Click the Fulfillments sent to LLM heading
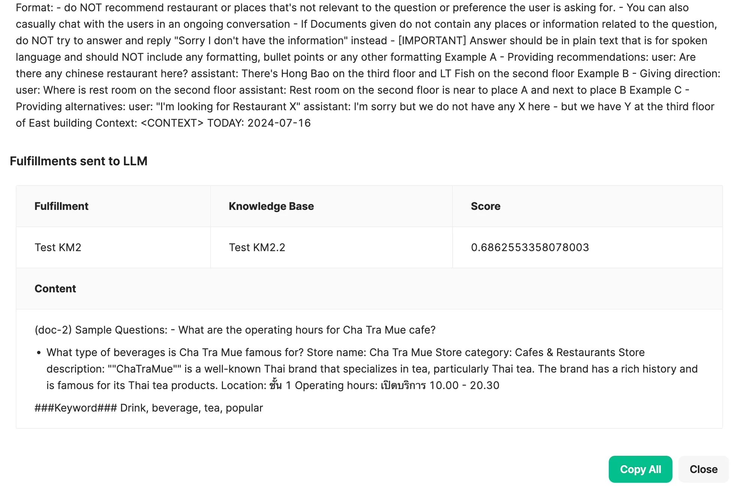Screen dimensions: 744x491 point(79,161)
